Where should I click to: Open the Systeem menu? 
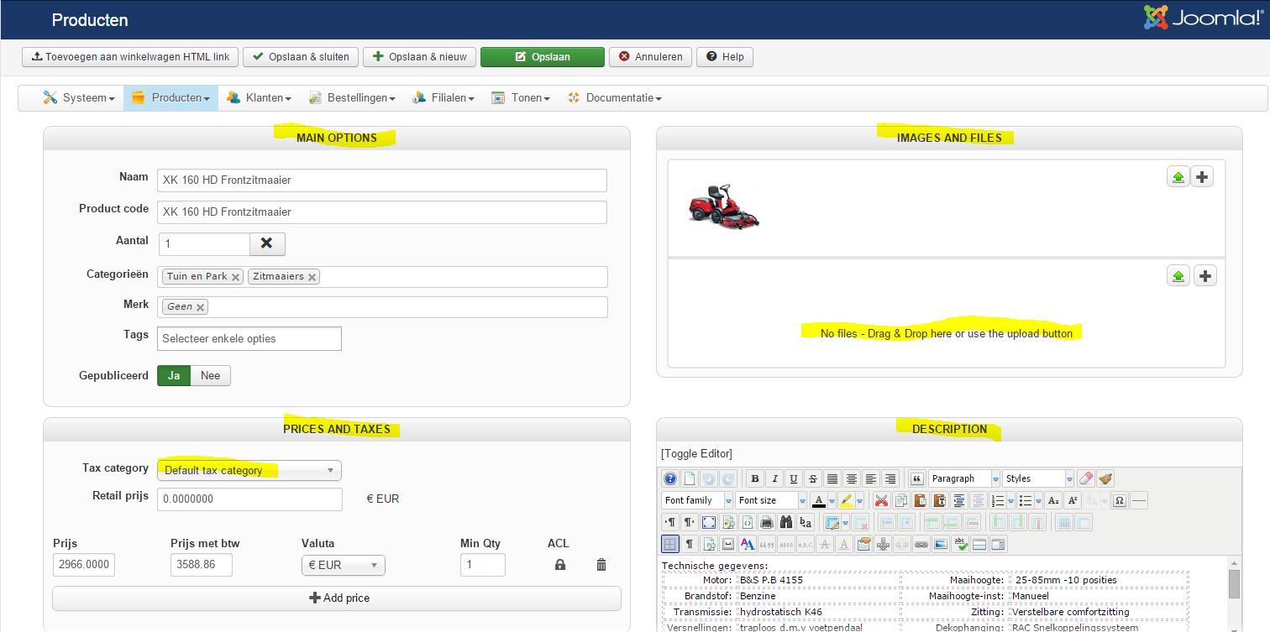point(79,98)
